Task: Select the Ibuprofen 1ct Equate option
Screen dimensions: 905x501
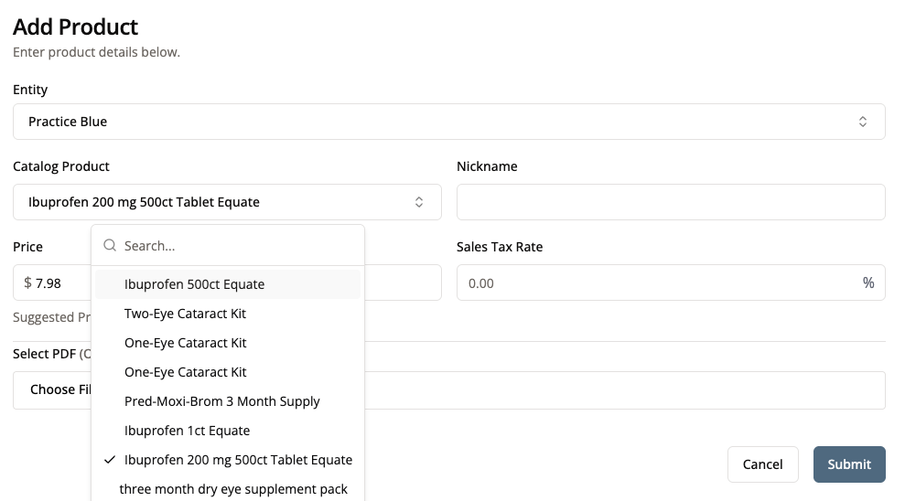Action: click(187, 431)
